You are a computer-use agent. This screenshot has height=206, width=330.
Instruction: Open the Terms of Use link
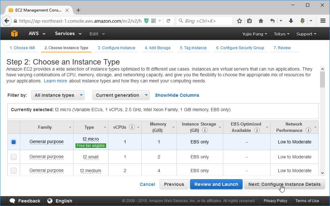click(x=307, y=201)
